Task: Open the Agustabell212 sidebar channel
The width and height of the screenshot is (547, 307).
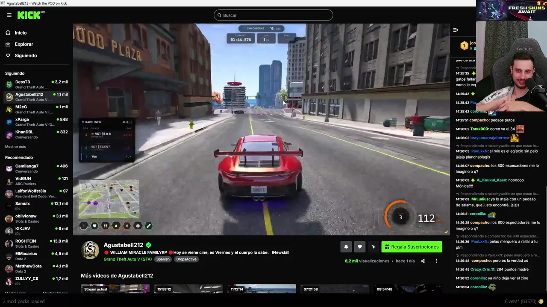Action: pyautogui.click(x=36, y=97)
